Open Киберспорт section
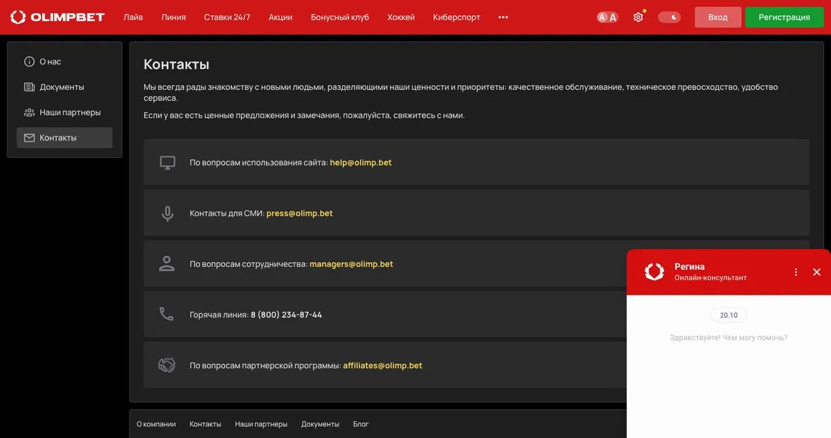This screenshot has width=831, height=438. [456, 17]
